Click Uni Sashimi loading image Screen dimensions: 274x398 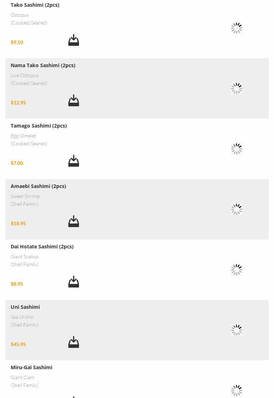[236, 330]
